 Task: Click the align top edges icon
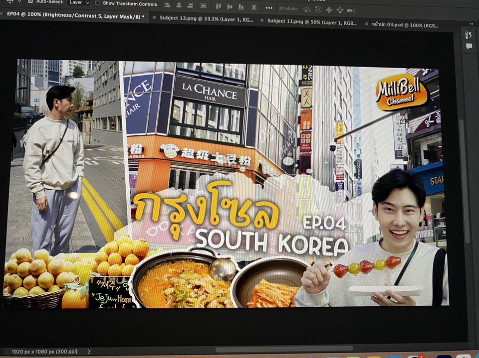[x=218, y=6]
